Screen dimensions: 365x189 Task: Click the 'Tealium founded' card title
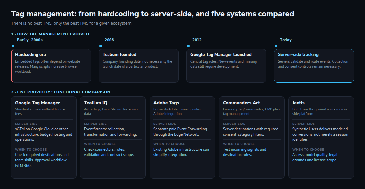(119, 54)
